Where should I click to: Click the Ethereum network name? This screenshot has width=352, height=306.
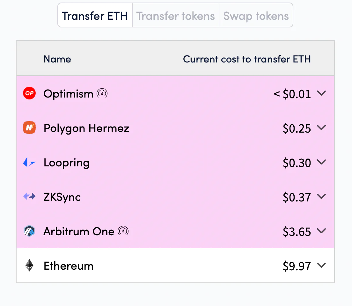pyautogui.click(x=69, y=266)
